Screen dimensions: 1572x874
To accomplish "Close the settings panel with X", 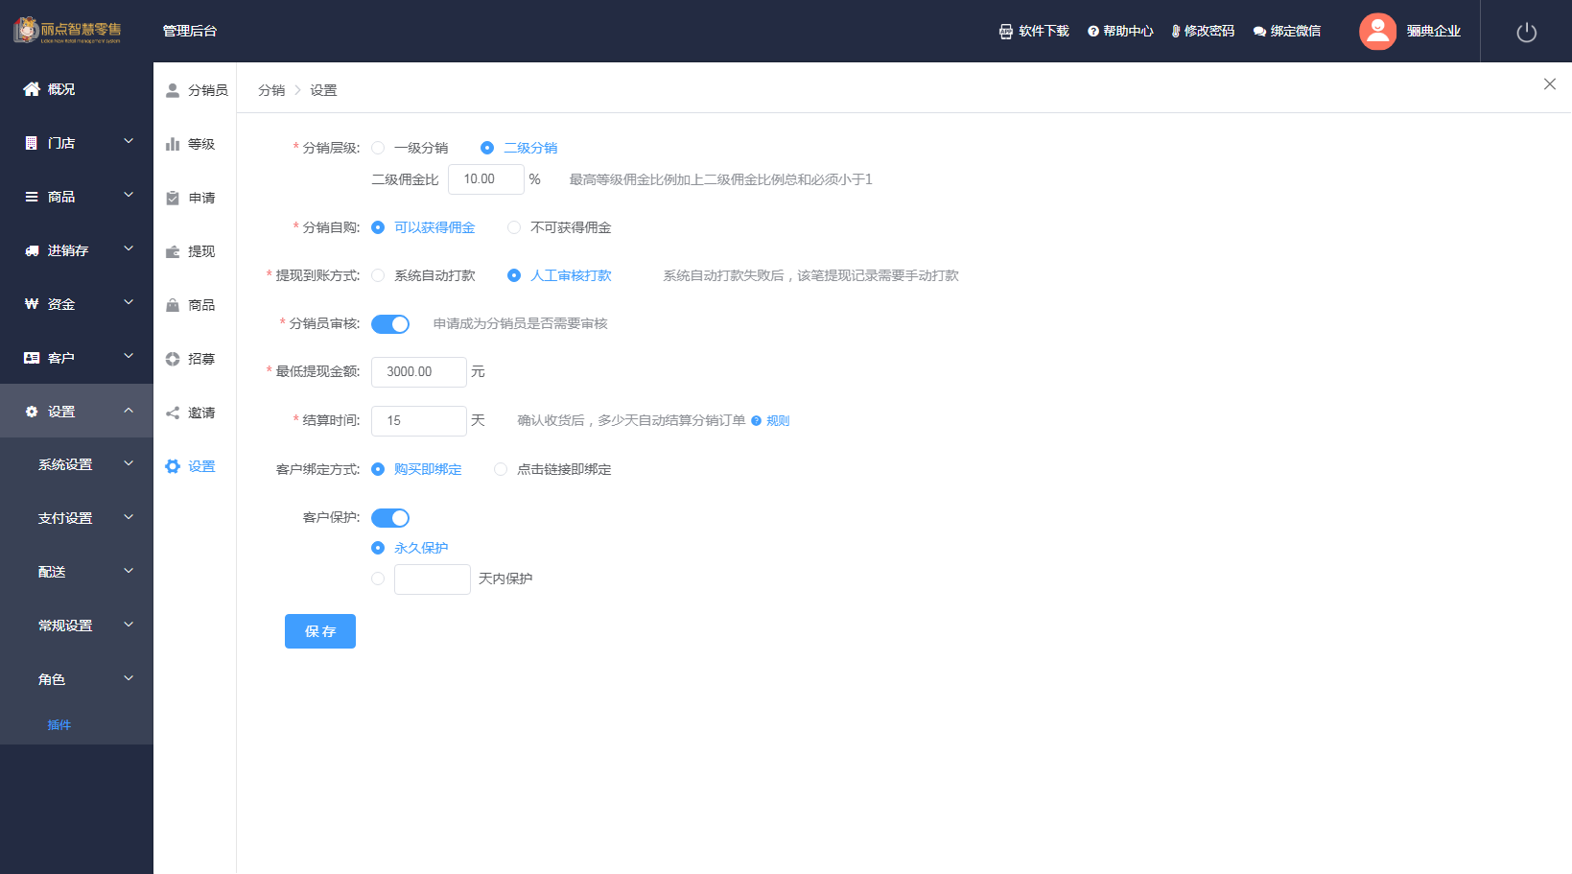I will [1549, 84].
